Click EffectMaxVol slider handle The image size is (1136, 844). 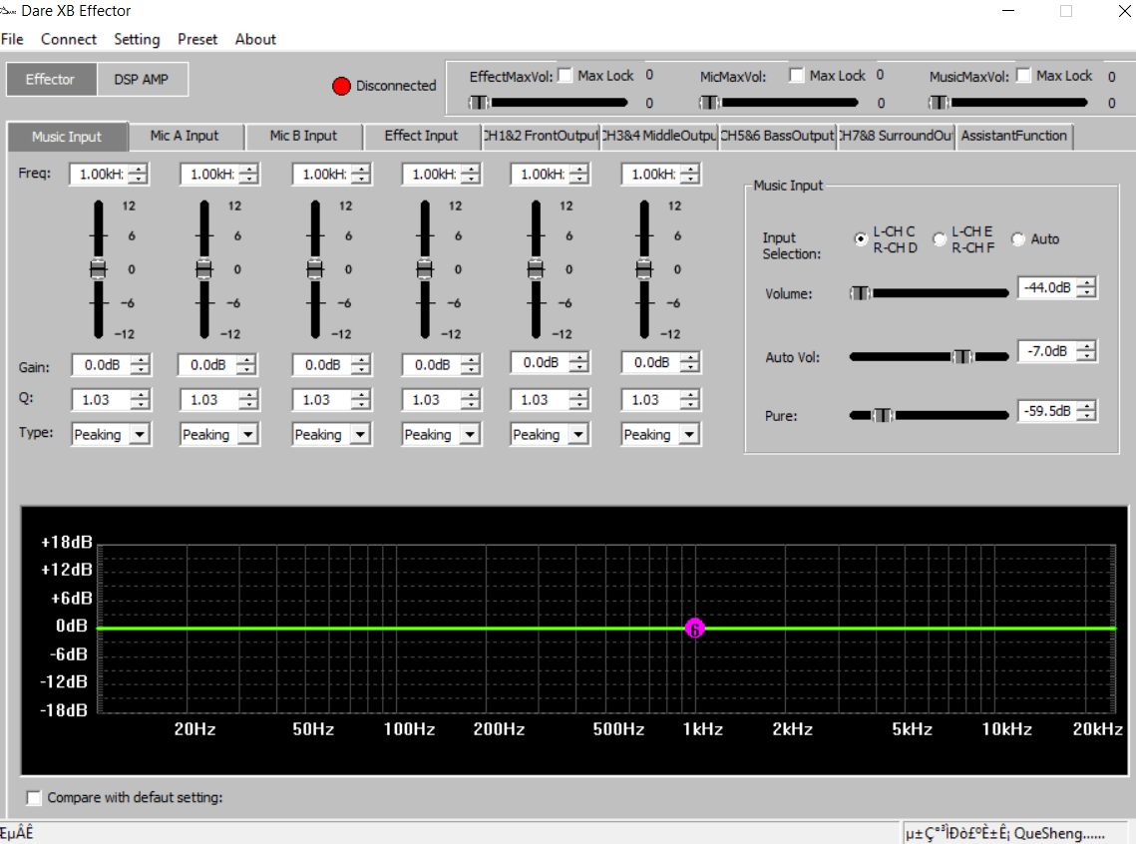pos(479,102)
